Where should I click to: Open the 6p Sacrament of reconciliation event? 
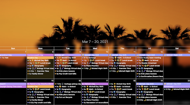point(95,103)
